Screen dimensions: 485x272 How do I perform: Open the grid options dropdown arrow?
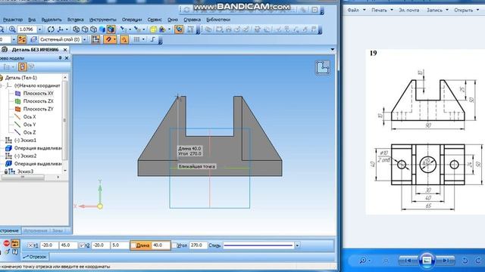click(x=143, y=39)
